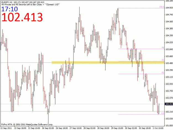The image size is (173, 130).
Task: Click the 102.210 price axis label
Action: click(x=169, y=112)
